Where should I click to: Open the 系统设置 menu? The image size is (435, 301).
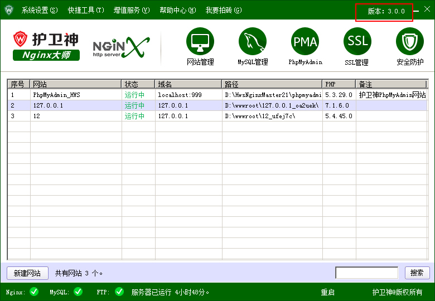[x=39, y=10]
